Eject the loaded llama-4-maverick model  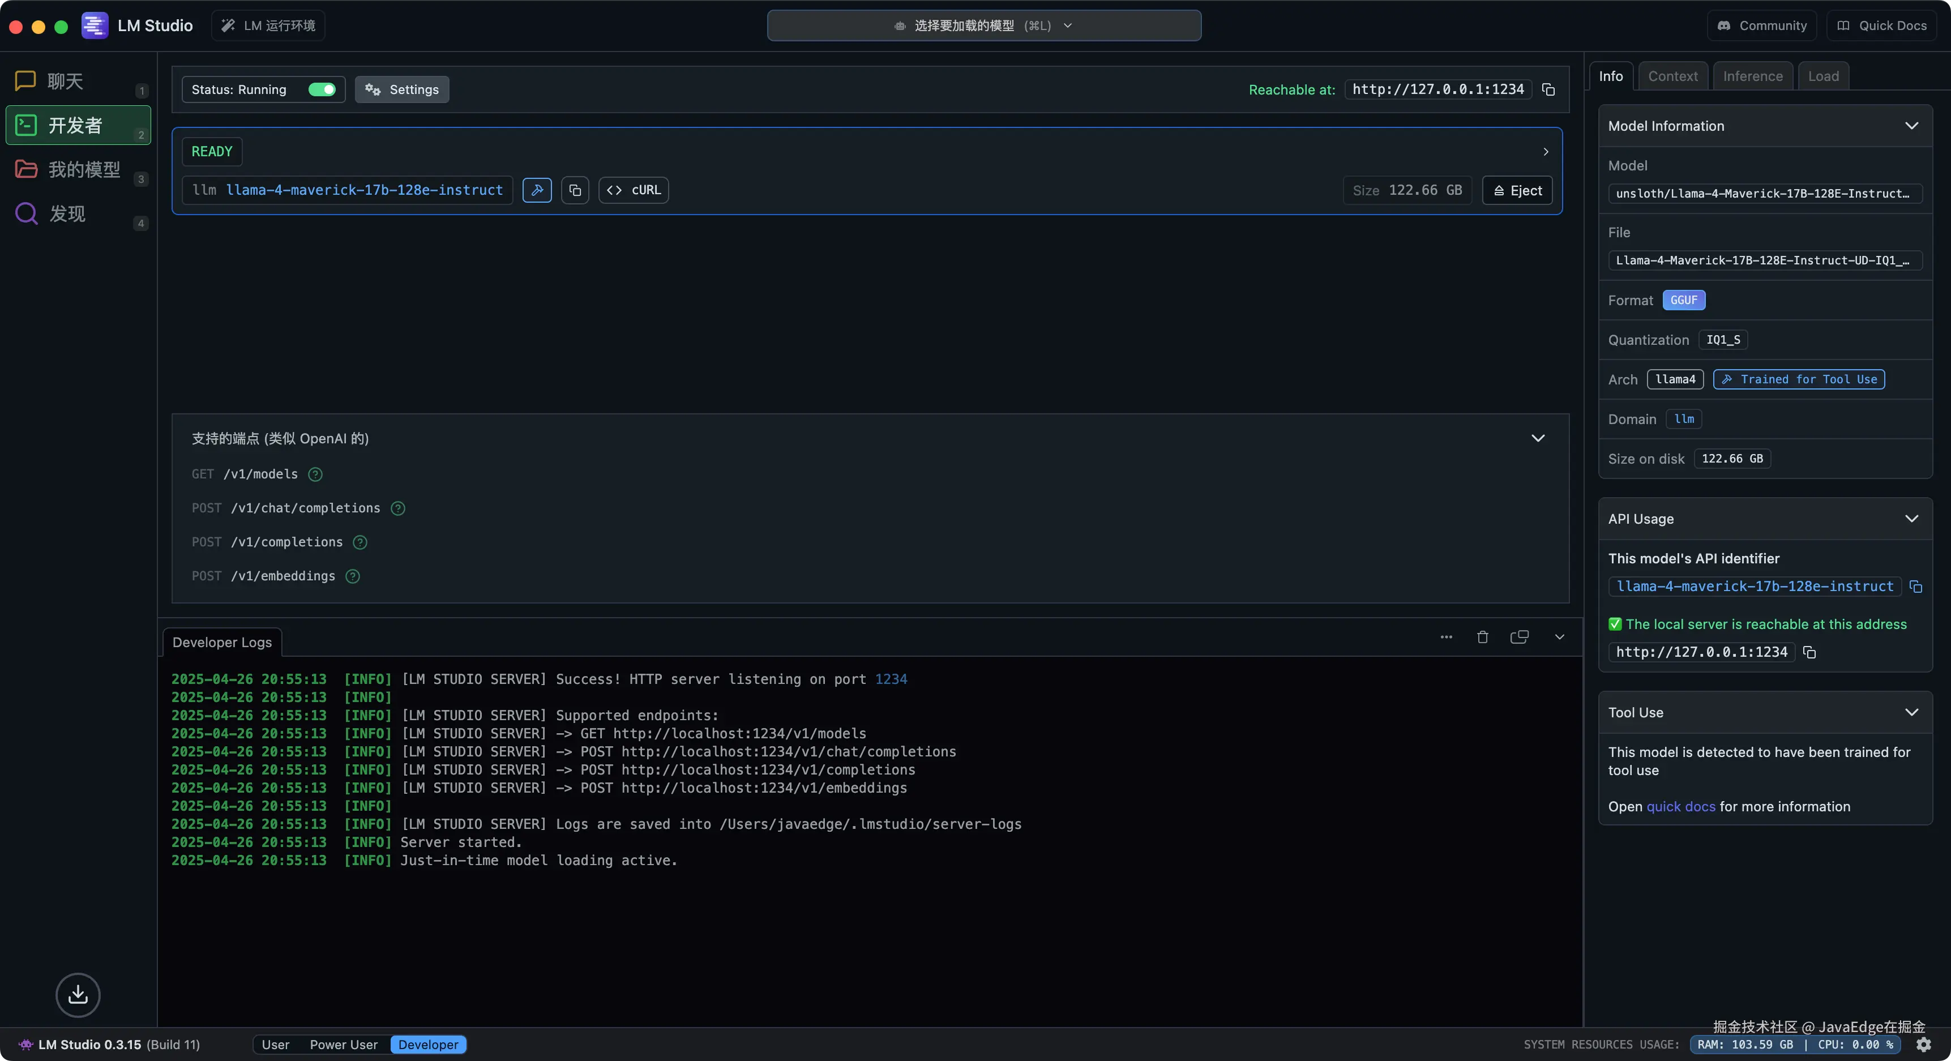click(x=1517, y=191)
